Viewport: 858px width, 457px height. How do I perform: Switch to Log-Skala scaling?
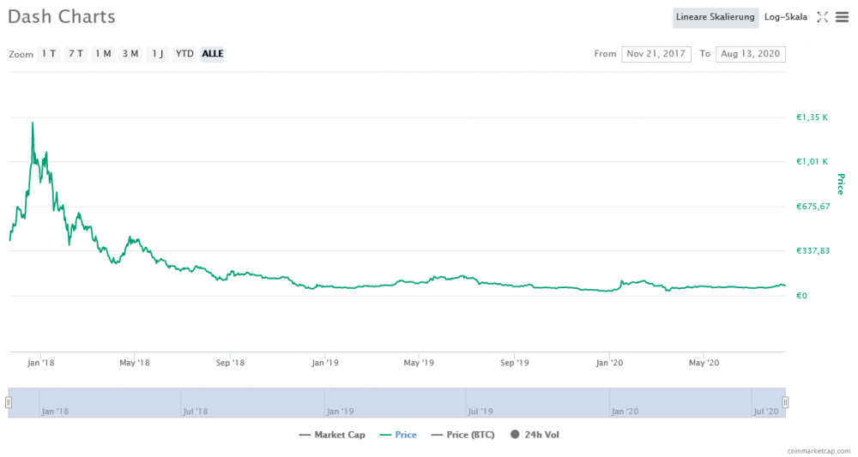[785, 17]
